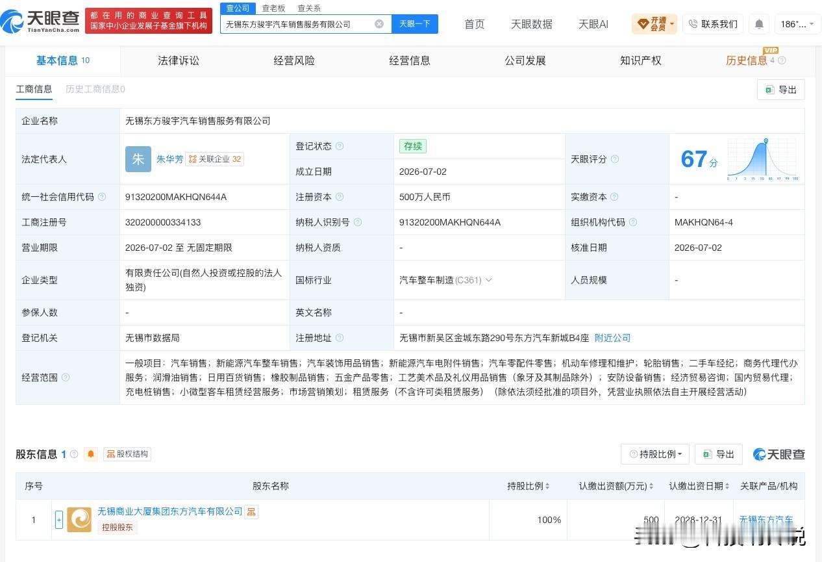Image resolution: width=822 pixels, height=562 pixels.
Task: Open the 公司发展 tab
Action: [525, 60]
